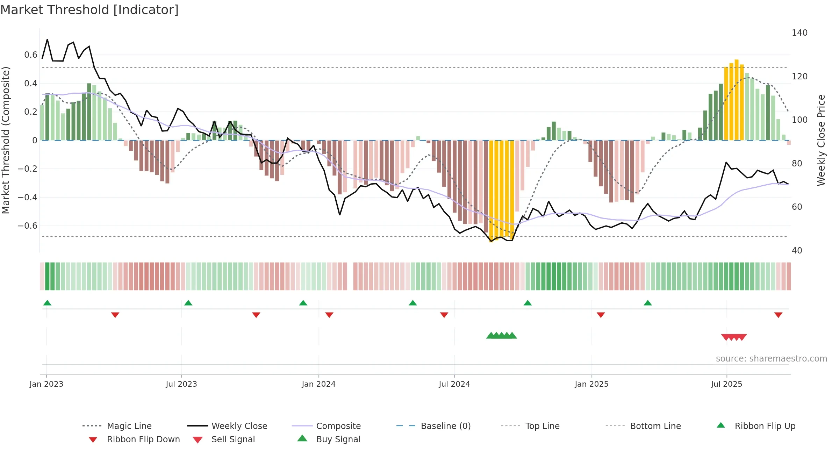Click the Market Threshold (Composite) axis title

tap(6, 140)
